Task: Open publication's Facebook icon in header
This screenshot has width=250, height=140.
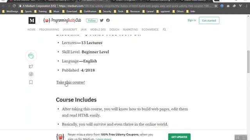Action: click(108, 20)
